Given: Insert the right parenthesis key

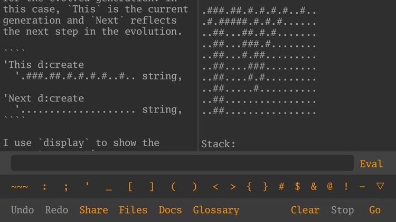Looking at the screenshot, I should (194, 187).
